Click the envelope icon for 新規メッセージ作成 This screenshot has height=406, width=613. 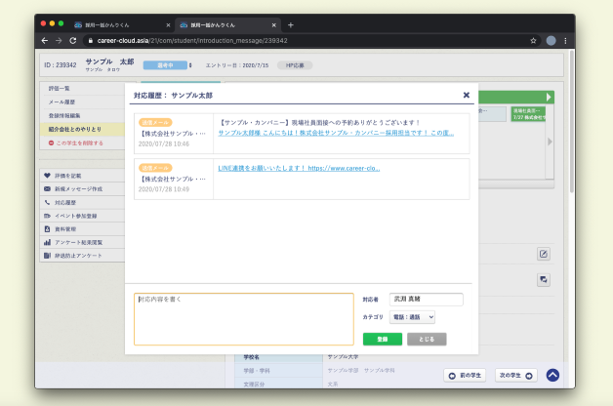[47, 188]
